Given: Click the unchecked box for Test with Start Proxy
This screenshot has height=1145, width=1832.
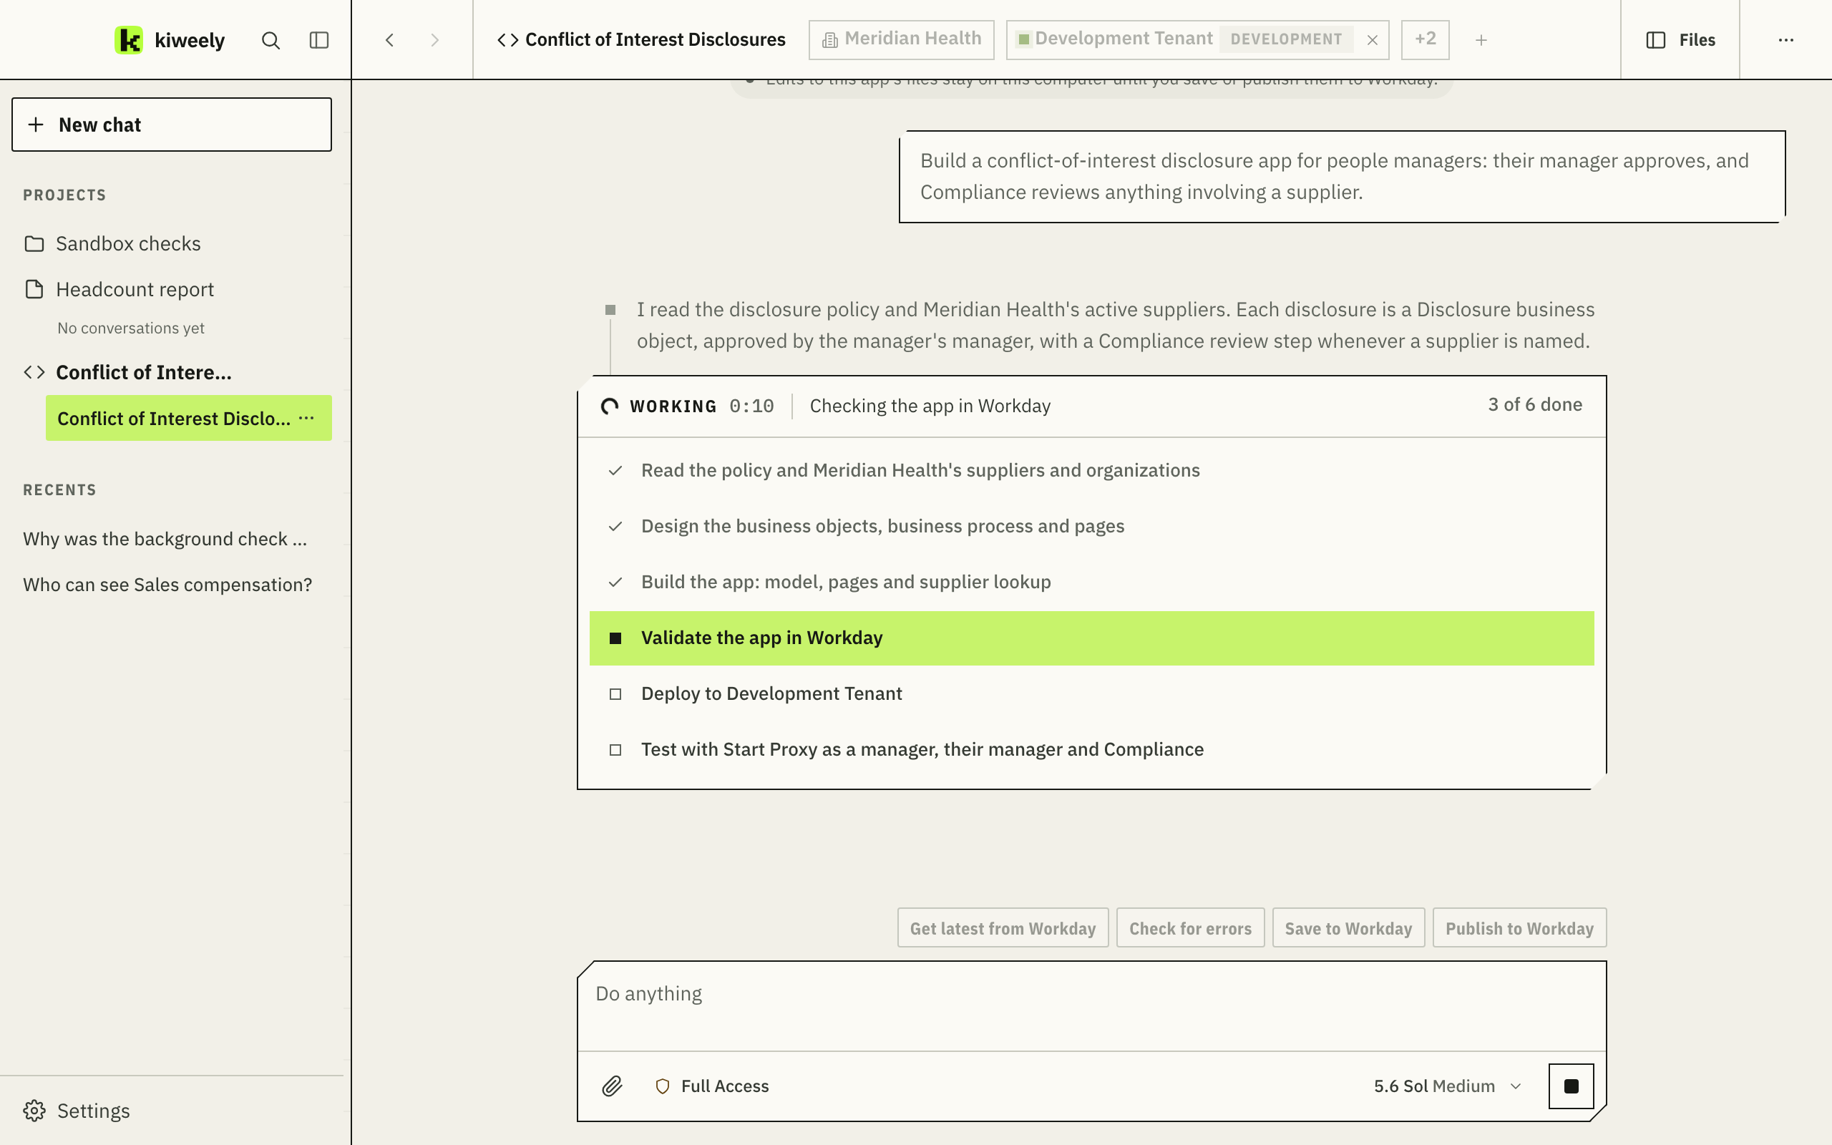Looking at the screenshot, I should [x=615, y=751].
